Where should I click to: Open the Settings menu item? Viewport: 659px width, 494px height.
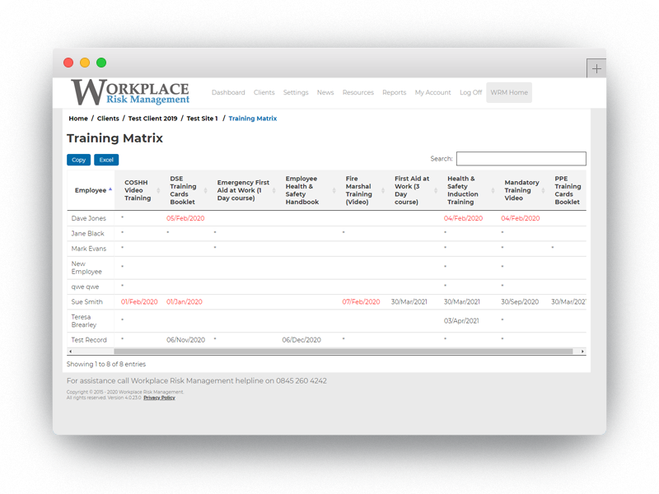tap(296, 92)
